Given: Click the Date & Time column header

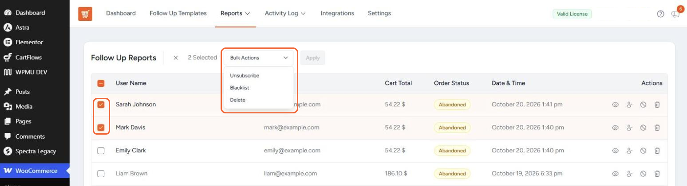Looking at the screenshot, I should [508, 83].
